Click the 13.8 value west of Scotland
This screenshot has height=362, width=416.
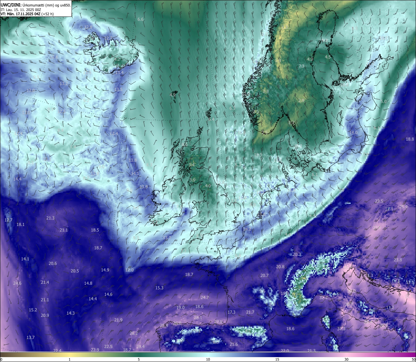[133, 160]
